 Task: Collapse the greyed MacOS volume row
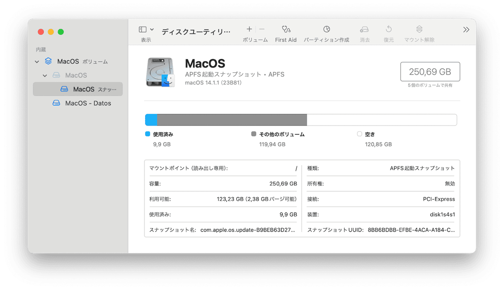point(45,76)
